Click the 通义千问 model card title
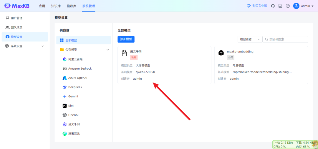Screen dimensions: 318x149 coord(136,52)
